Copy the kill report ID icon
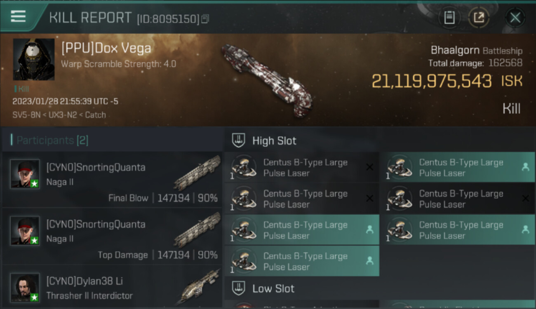Viewport: 536px width, 309px height. tap(205, 19)
